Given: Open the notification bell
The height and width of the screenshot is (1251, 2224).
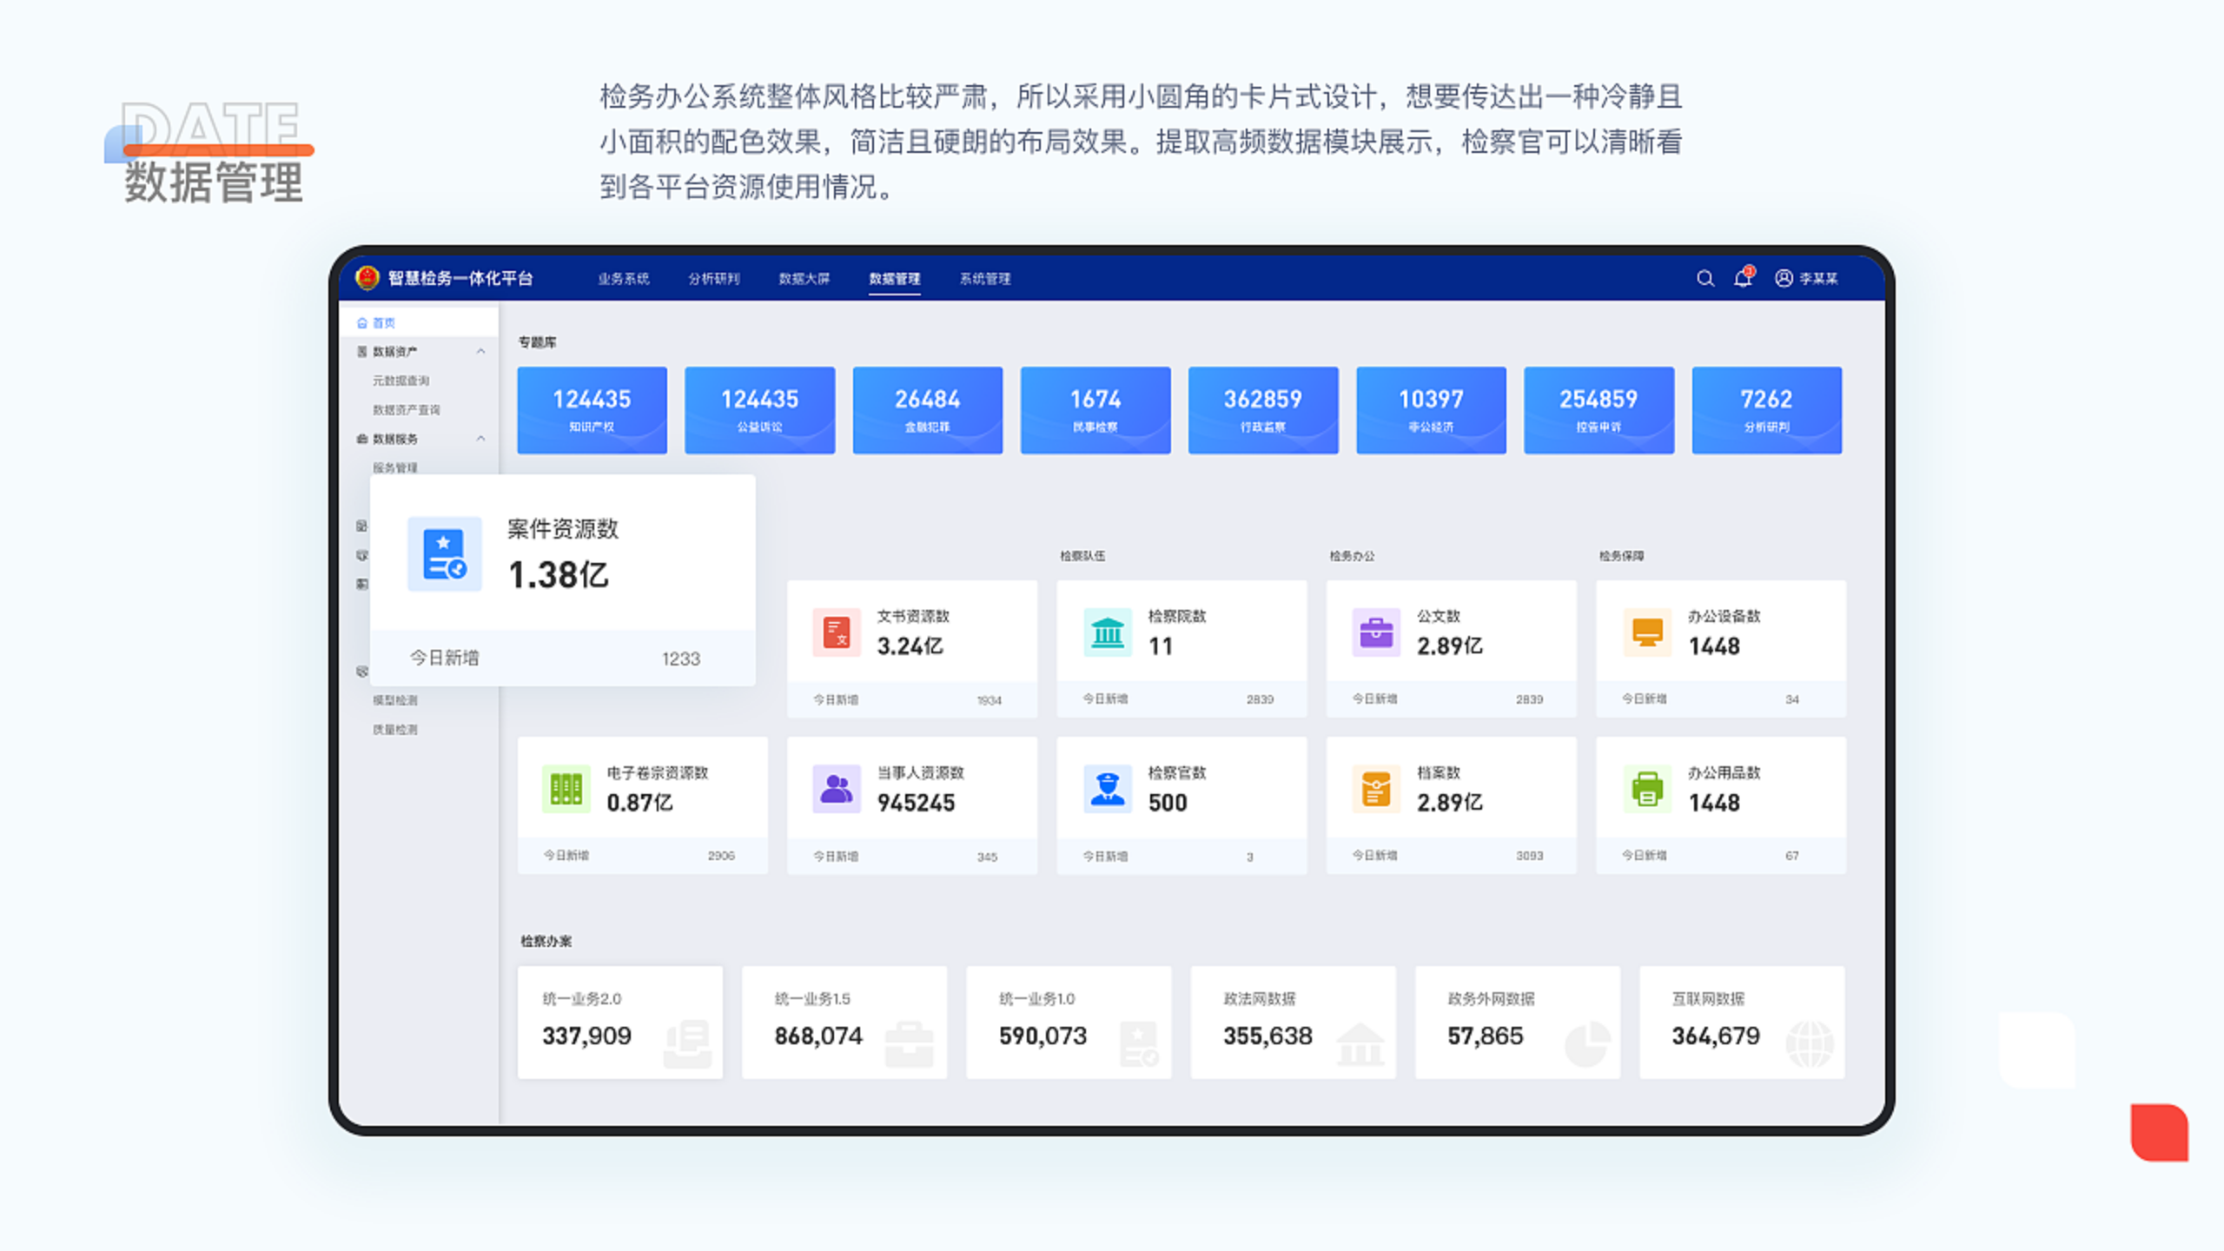Looking at the screenshot, I should point(1743,278).
